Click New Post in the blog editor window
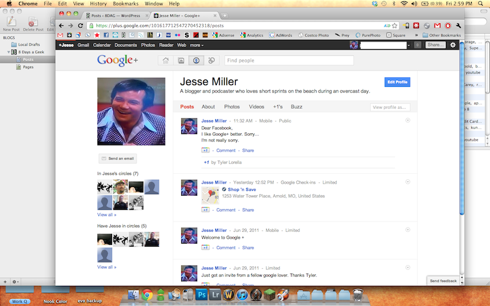490x306 pixels. pyautogui.click(x=11, y=24)
